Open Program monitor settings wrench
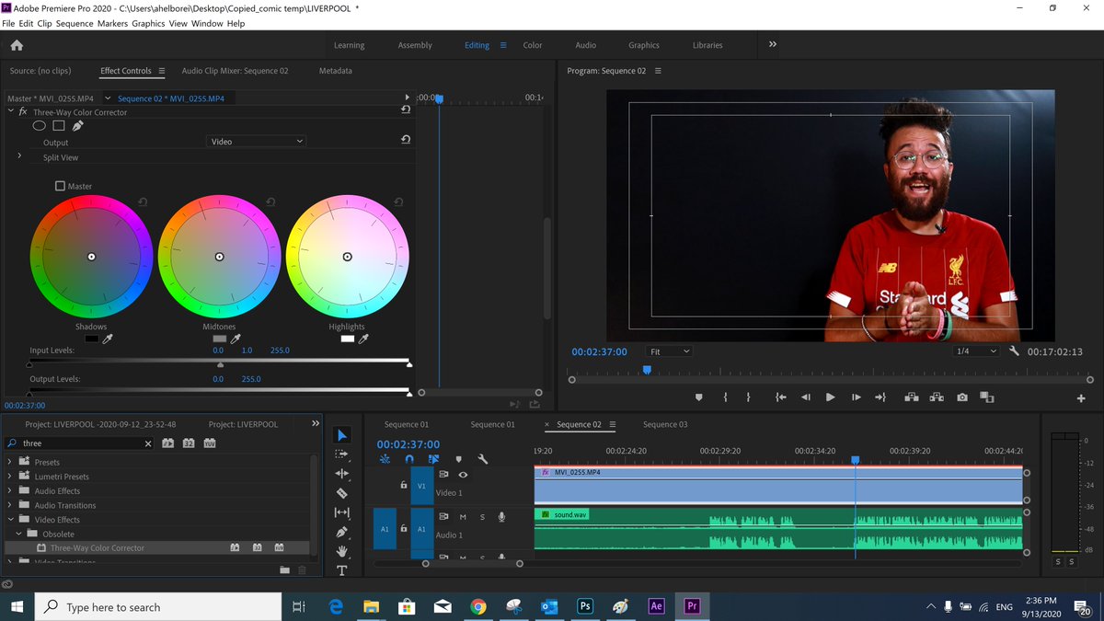1104x621 pixels. coord(1014,351)
